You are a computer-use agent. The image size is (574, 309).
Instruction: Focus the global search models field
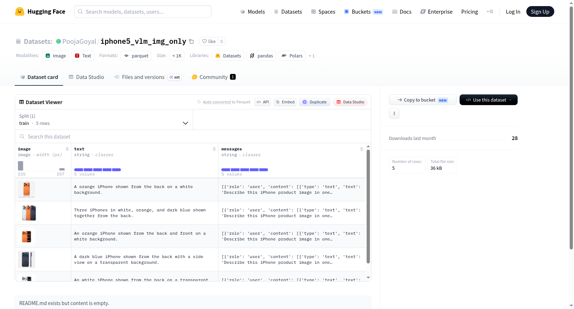coord(143,11)
